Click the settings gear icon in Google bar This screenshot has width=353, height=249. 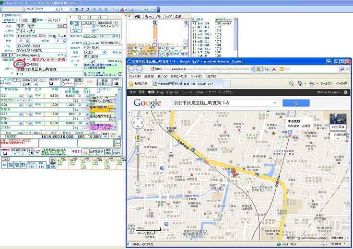pos(346,92)
